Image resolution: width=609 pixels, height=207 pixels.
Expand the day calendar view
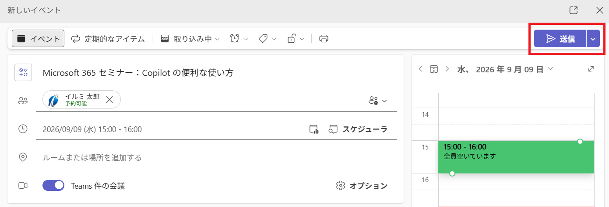591,69
